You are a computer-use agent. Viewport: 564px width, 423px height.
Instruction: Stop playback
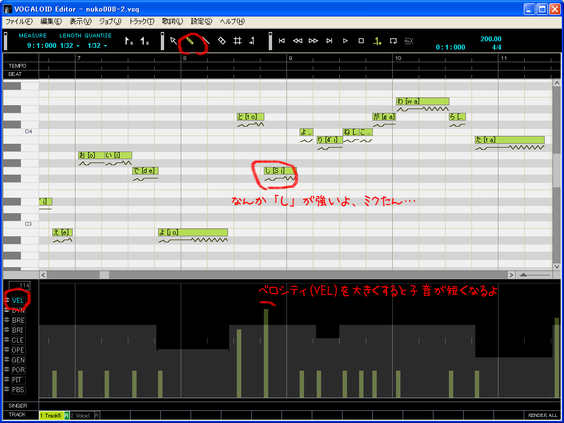(x=361, y=41)
